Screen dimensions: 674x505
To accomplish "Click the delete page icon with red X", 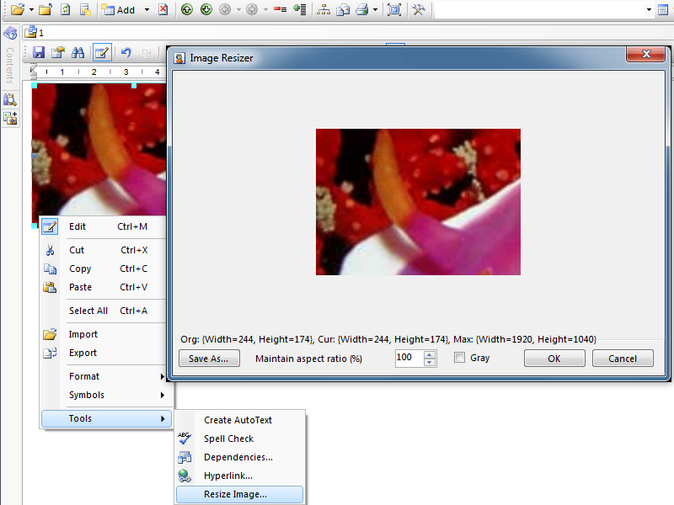I will (x=163, y=9).
